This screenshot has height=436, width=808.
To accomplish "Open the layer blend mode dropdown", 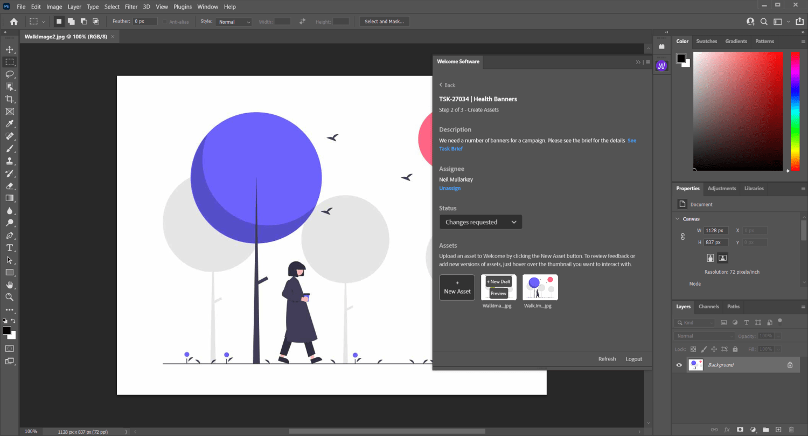I will [x=703, y=335].
